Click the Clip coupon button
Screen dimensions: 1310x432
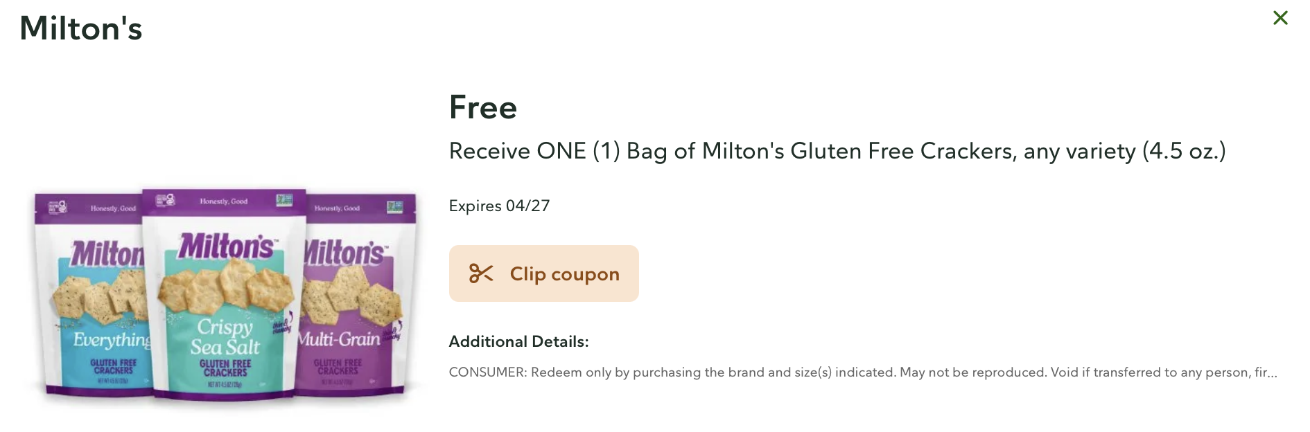tap(543, 273)
